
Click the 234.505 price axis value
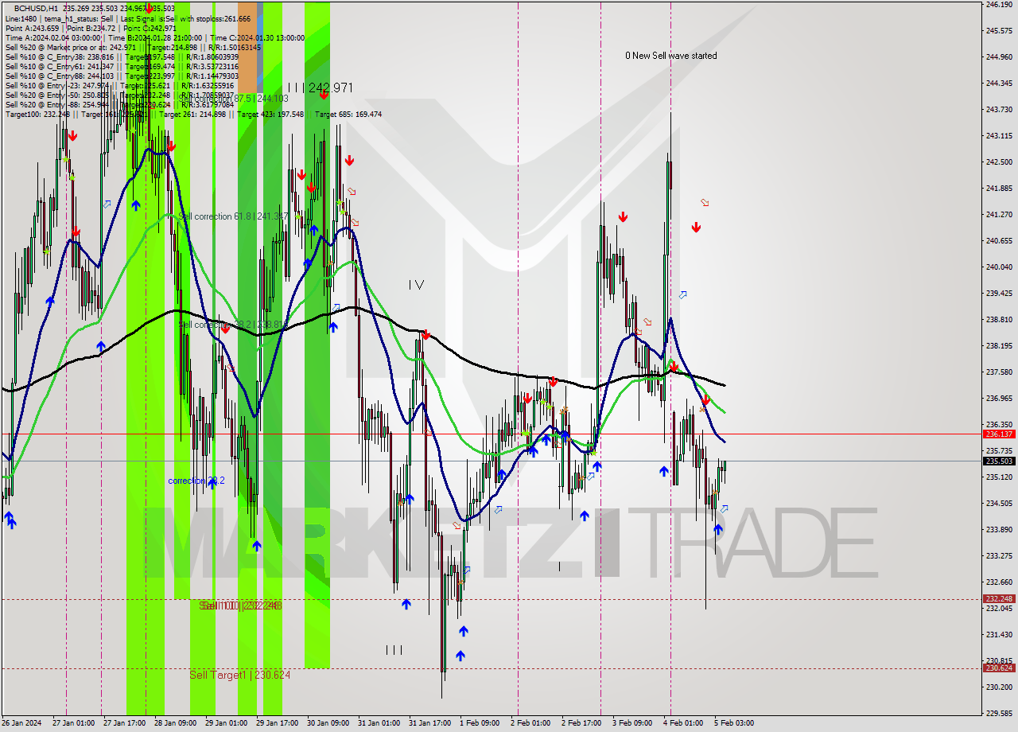click(998, 503)
